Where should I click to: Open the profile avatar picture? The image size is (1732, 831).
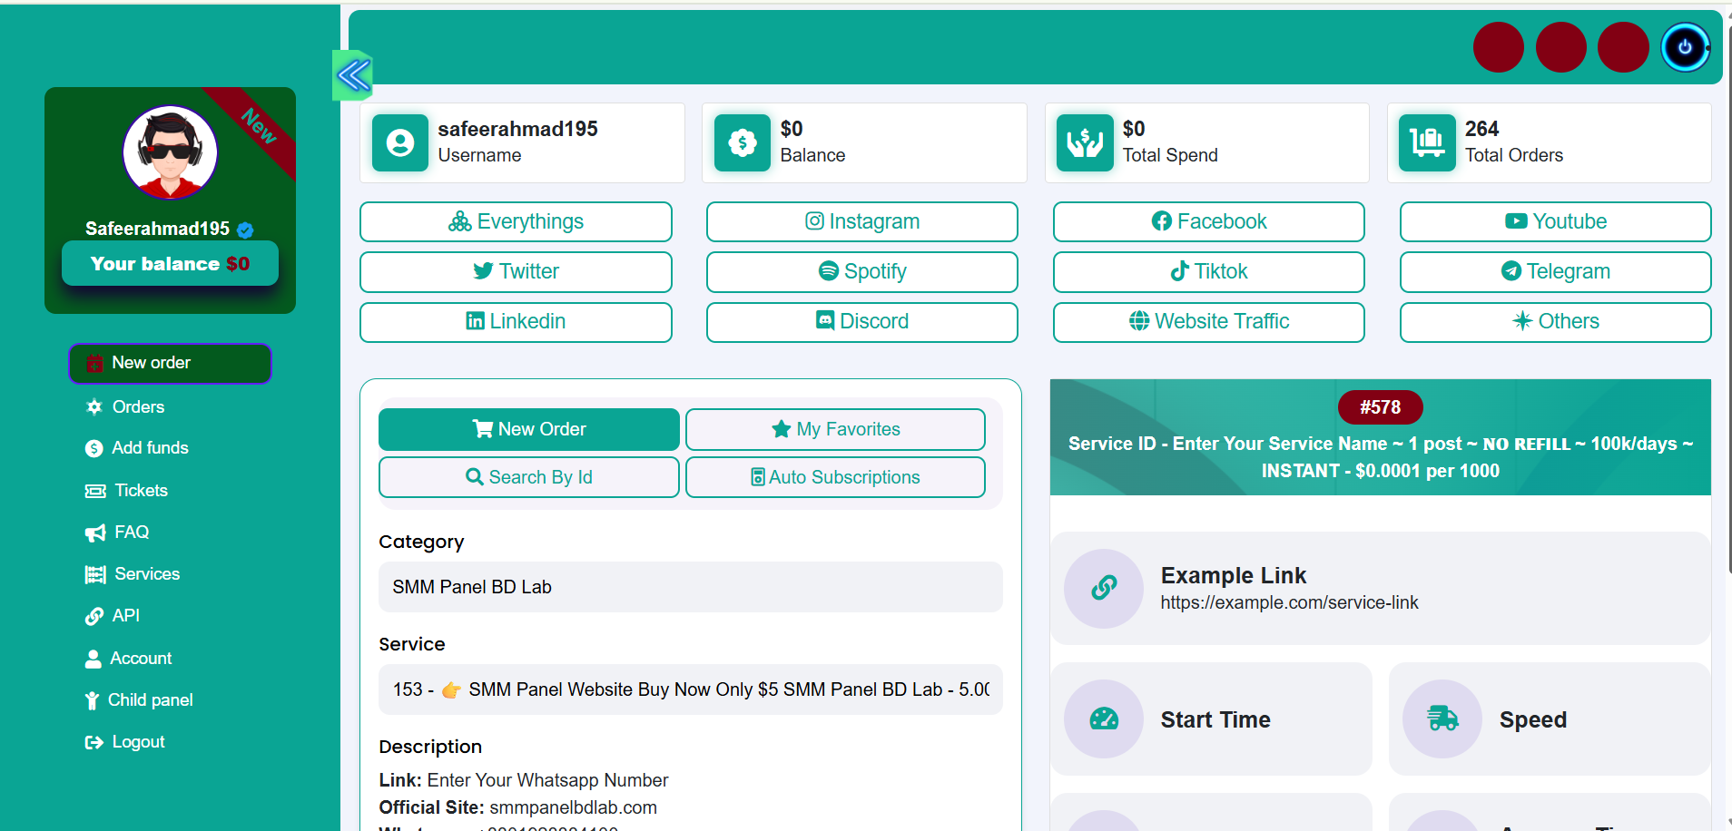click(171, 152)
